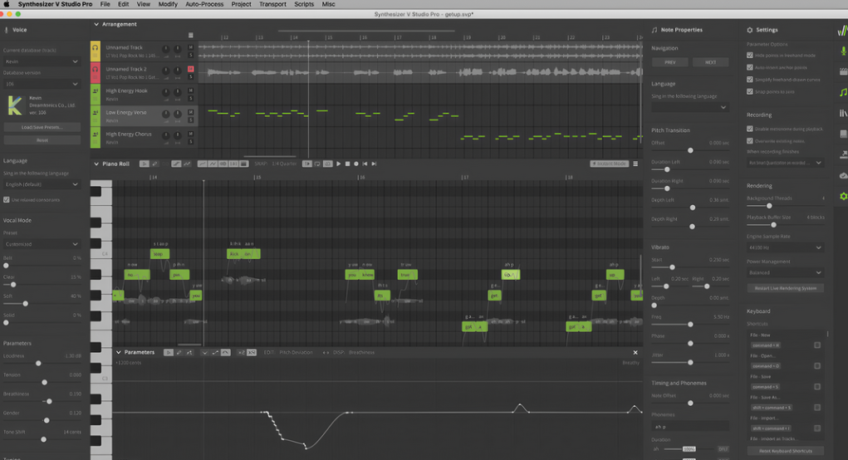This screenshot has width=848, height=460.
Task: Click the singer icon on High Energy Chorus track
Action: (x=96, y=134)
